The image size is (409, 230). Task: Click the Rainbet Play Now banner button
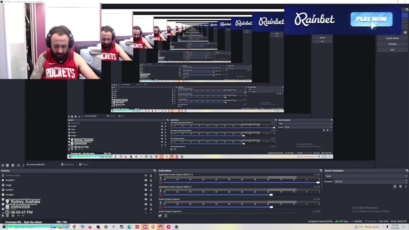[x=371, y=19]
